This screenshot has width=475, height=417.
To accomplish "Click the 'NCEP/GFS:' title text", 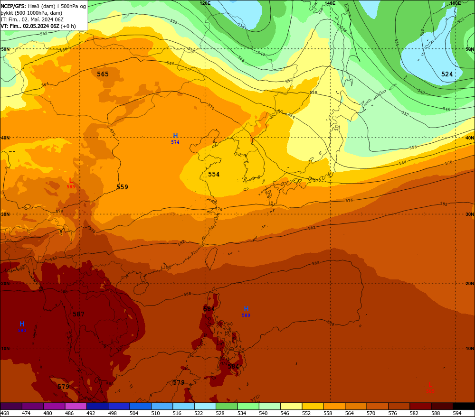I will point(13,6).
